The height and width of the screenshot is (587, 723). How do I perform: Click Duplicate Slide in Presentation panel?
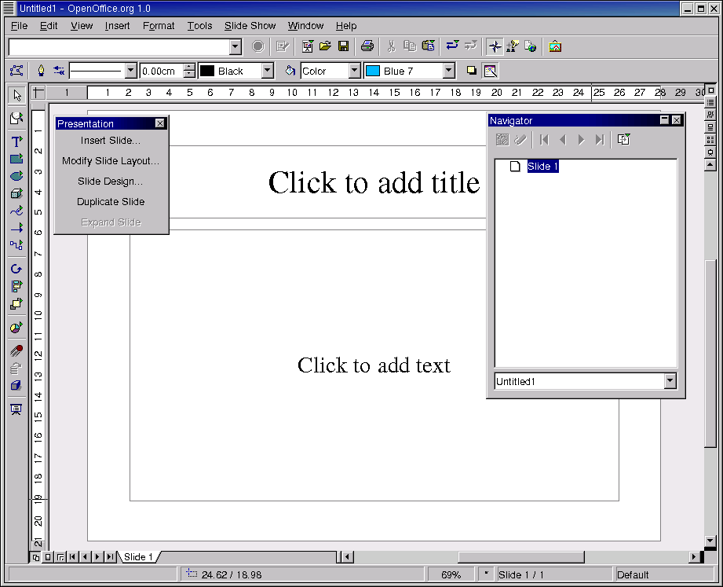(111, 202)
